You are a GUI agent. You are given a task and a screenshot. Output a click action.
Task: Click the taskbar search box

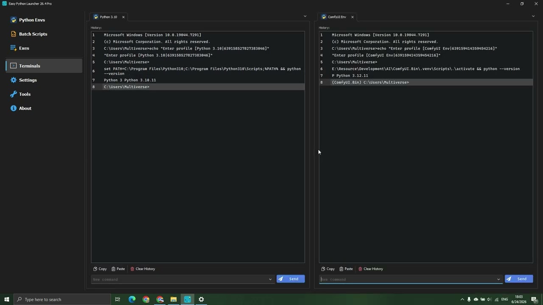click(62, 299)
